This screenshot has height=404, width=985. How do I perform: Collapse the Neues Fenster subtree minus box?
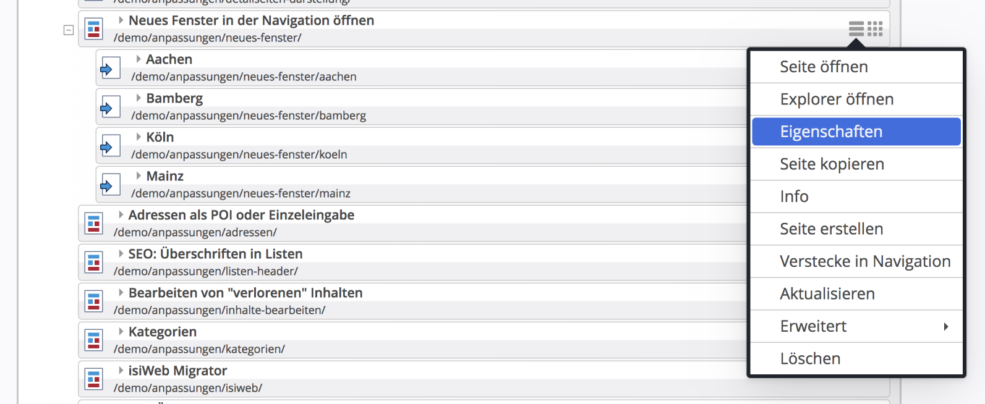pos(69,30)
